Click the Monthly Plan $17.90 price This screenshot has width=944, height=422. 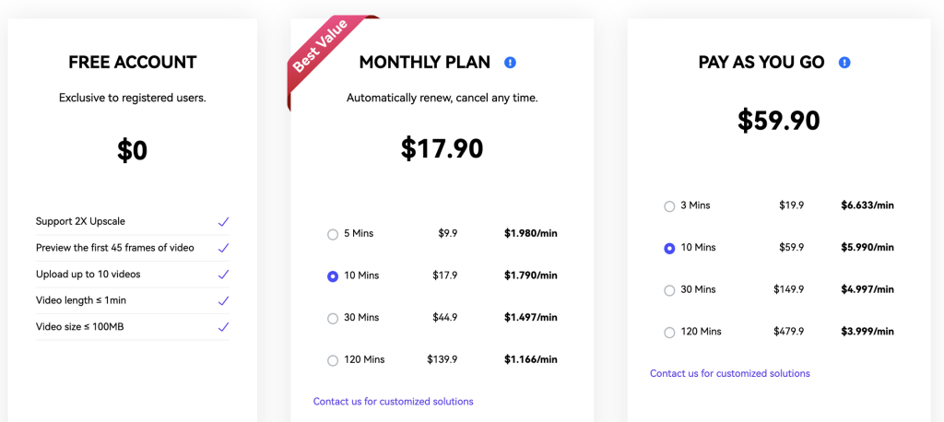click(442, 149)
